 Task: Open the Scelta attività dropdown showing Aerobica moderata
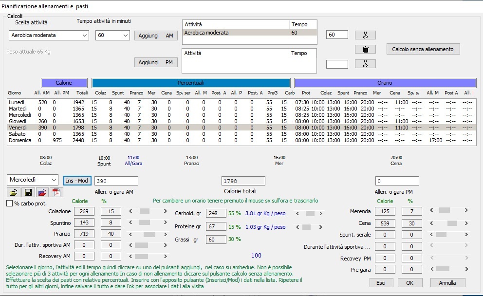(49, 35)
